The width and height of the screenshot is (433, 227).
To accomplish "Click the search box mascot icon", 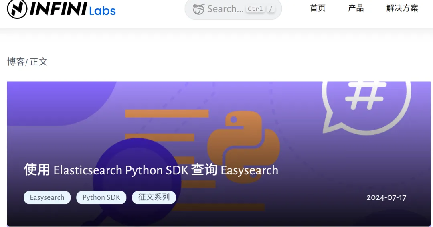I will click(198, 9).
